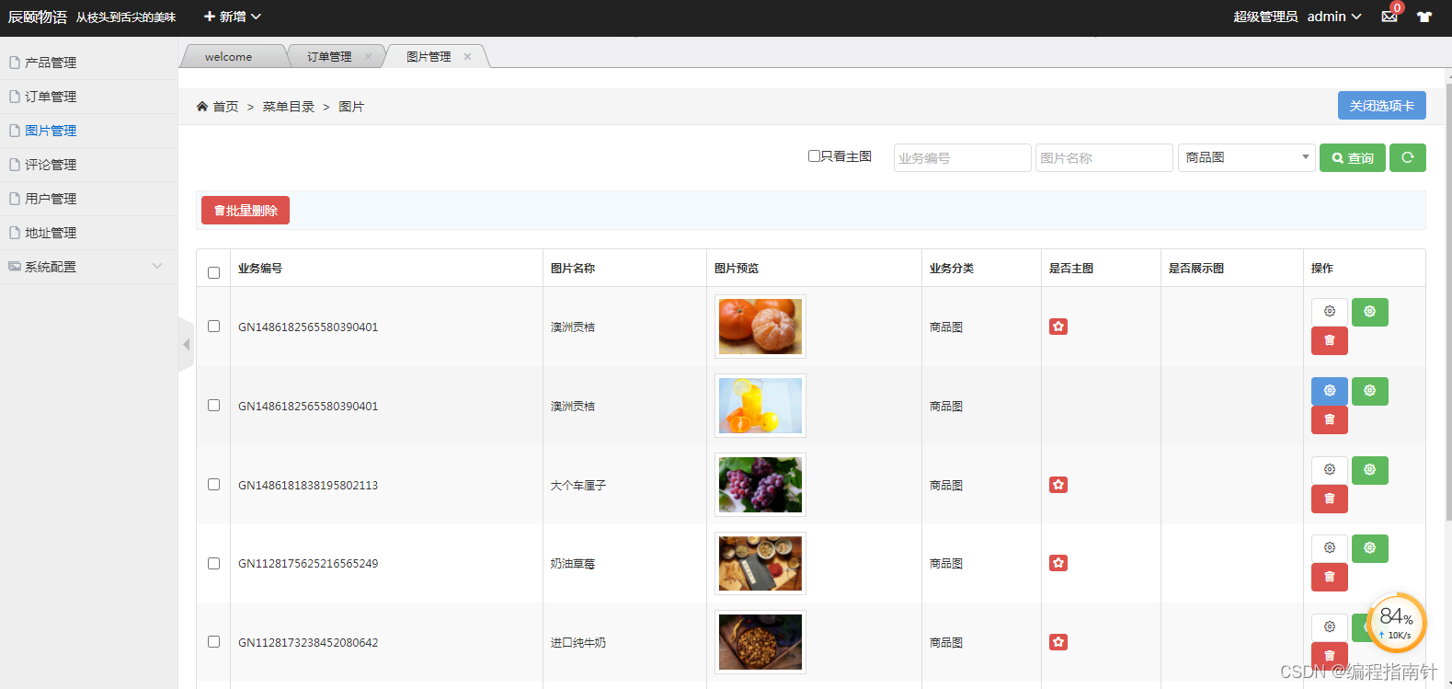Image resolution: width=1452 pixels, height=689 pixels.
Task: Open the 大个车厘子 grapes thumbnail
Action: click(760, 485)
